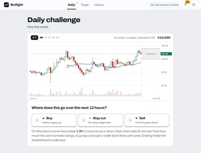Click the monitor display icon in the header
Image resolution: width=201 pixels, height=153 pixels.
(194, 5)
